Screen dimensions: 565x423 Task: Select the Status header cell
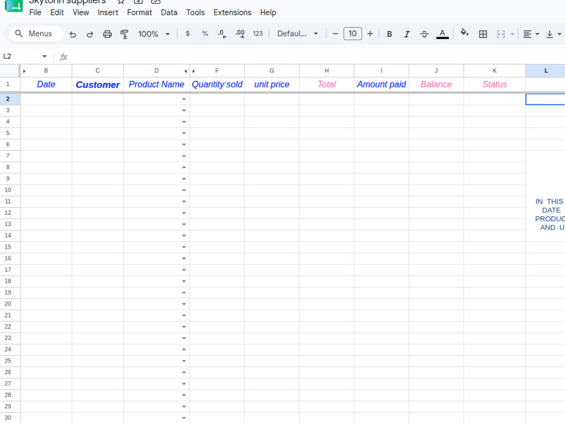(x=494, y=84)
